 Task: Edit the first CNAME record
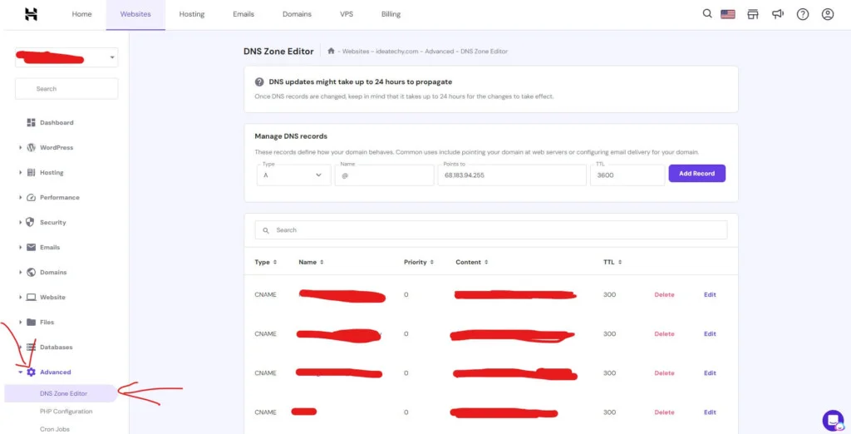click(x=710, y=295)
